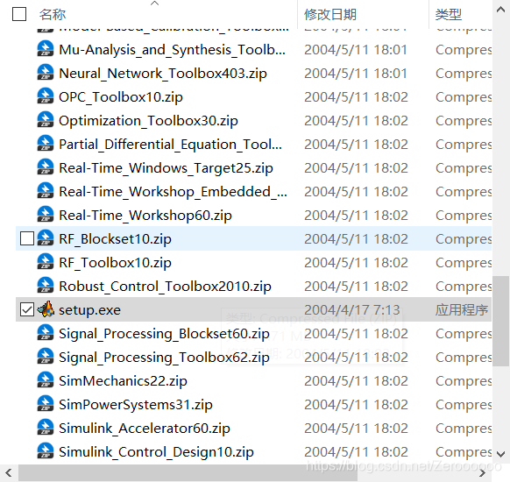Image resolution: width=510 pixels, height=482 pixels.
Task: Toggle the select-all checkbox in the header
Action: [19, 14]
